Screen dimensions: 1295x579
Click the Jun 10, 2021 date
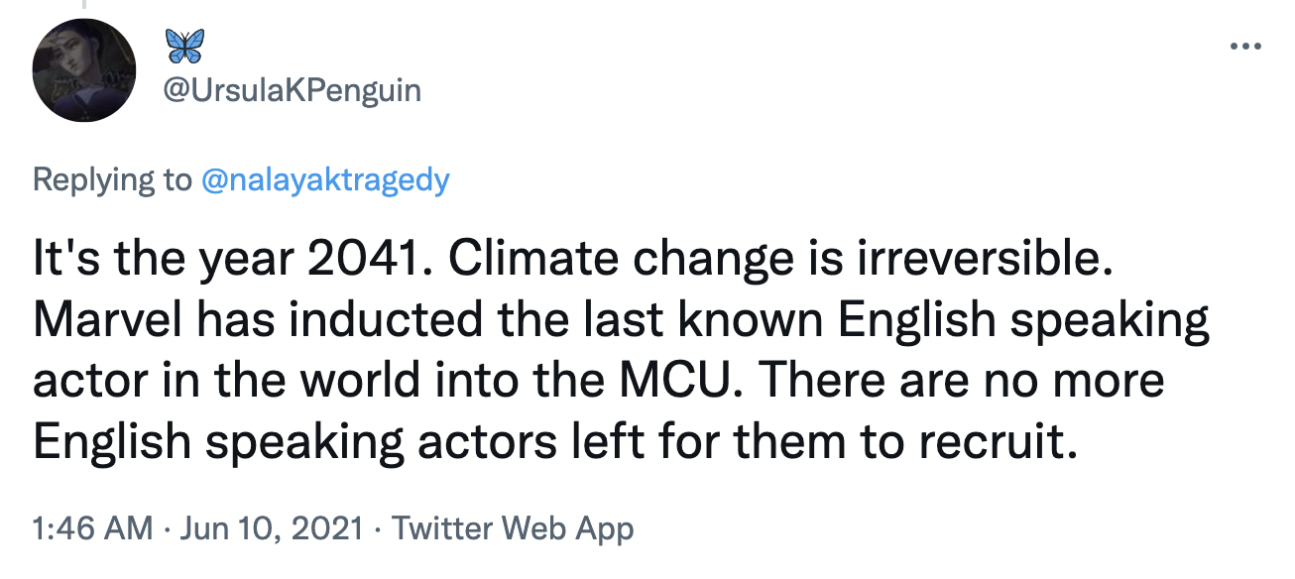268,528
